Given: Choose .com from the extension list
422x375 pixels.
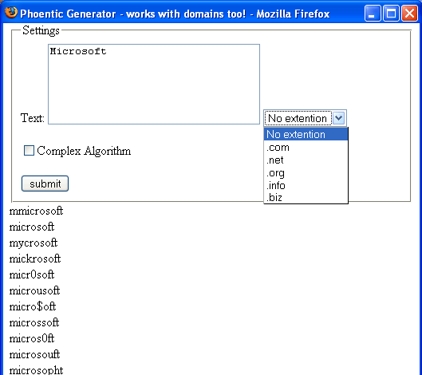Looking at the screenshot, I should tap(306, 148).
